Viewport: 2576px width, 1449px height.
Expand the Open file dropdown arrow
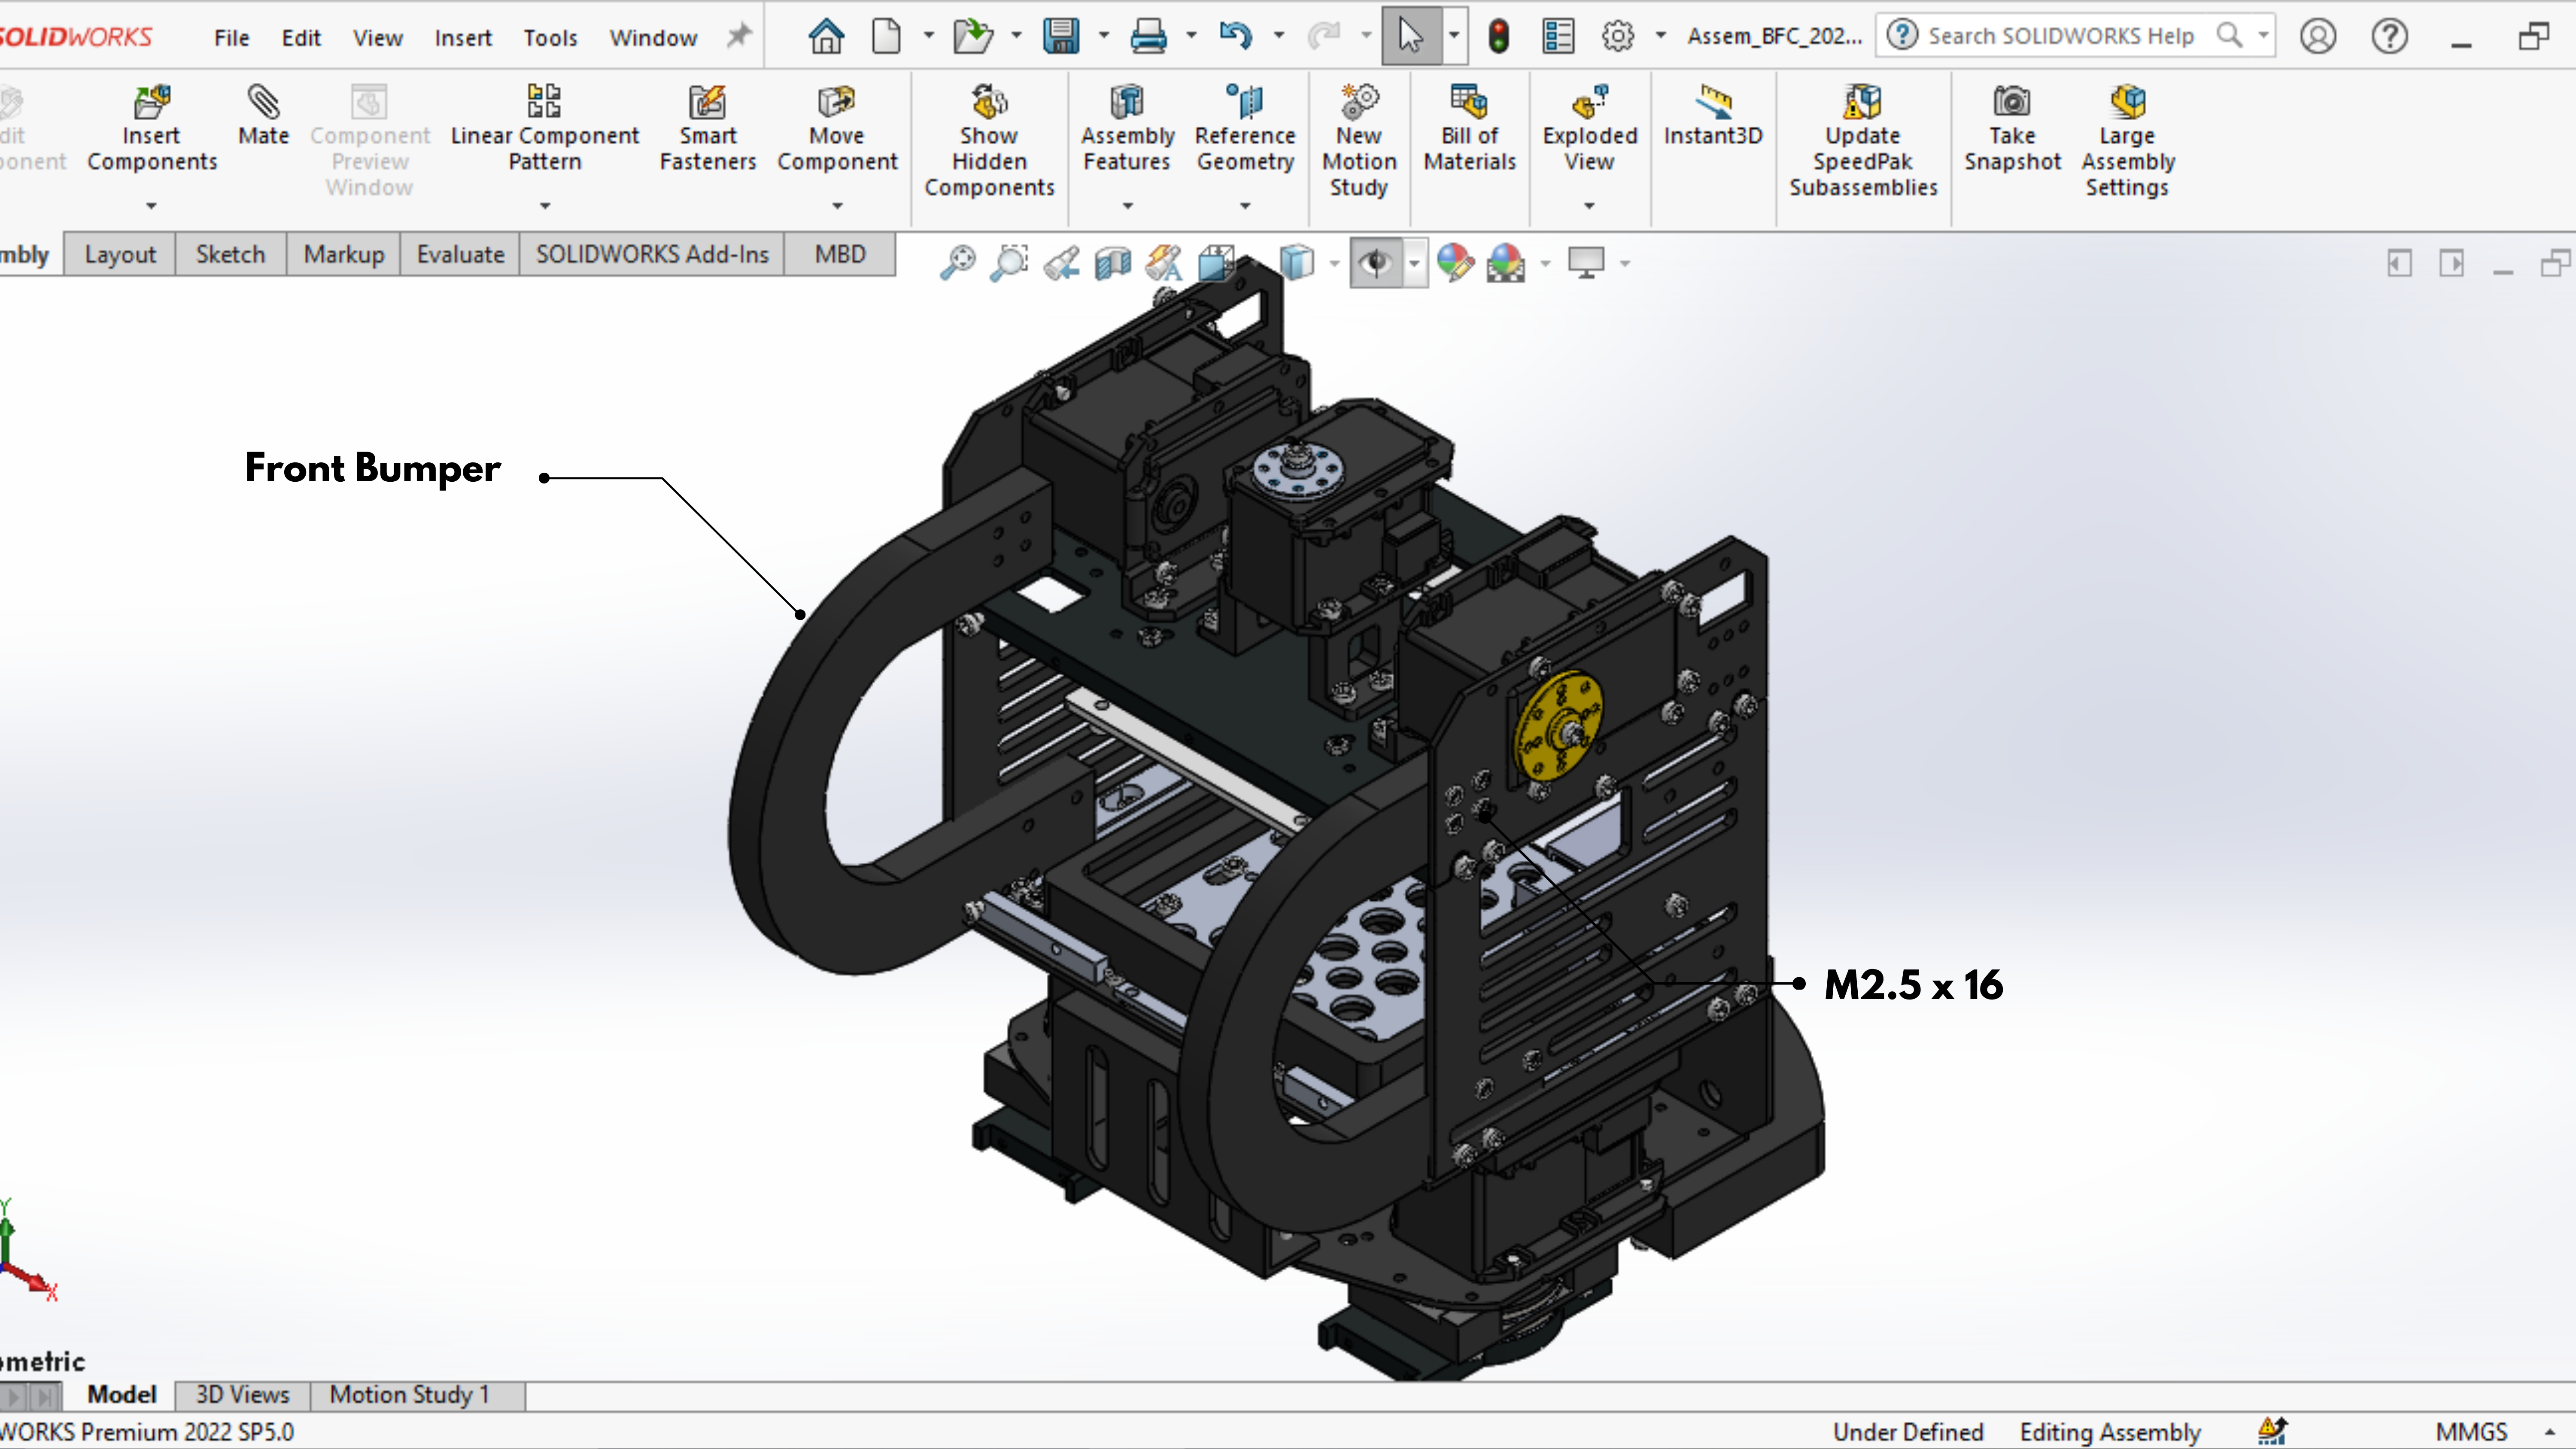[1016, 36]
